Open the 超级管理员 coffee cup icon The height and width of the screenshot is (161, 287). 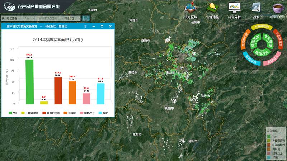(278, 8)
